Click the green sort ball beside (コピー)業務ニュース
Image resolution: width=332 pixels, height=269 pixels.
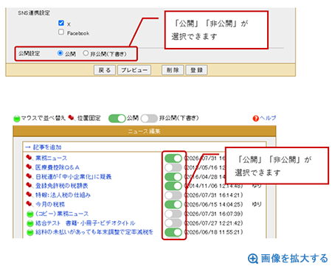click(30, 214)
